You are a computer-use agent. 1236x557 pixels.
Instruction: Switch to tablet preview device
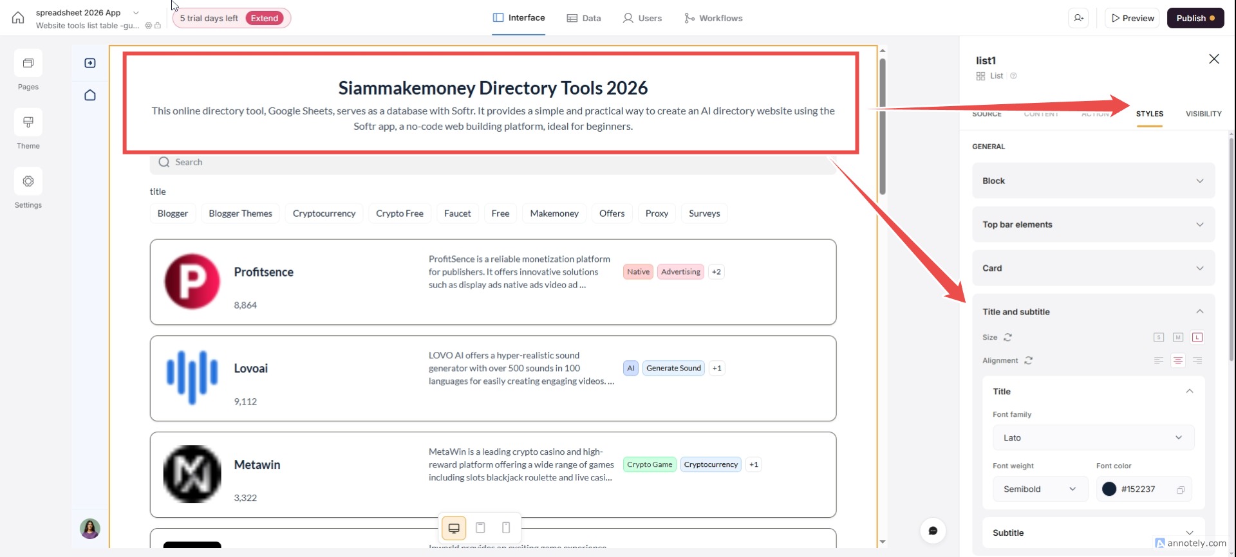(480, 528)
